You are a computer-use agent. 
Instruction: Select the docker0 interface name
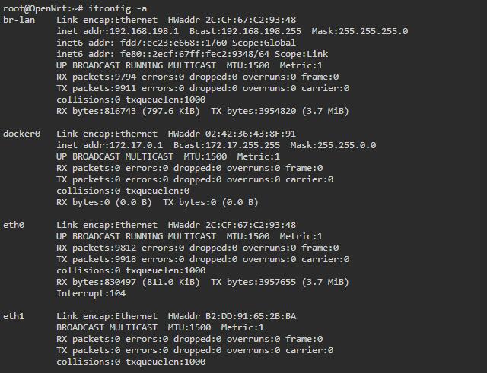[x=22, y=134]
